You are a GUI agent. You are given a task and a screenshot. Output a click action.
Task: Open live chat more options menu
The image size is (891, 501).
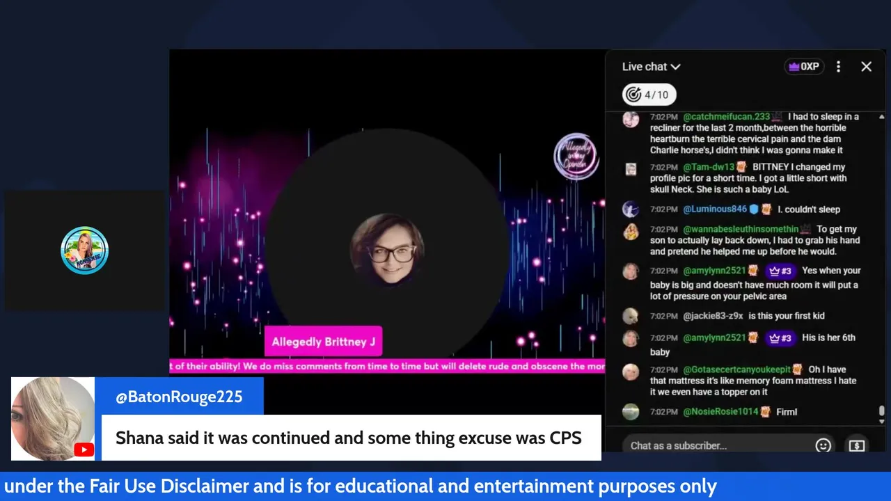point(838,67)
